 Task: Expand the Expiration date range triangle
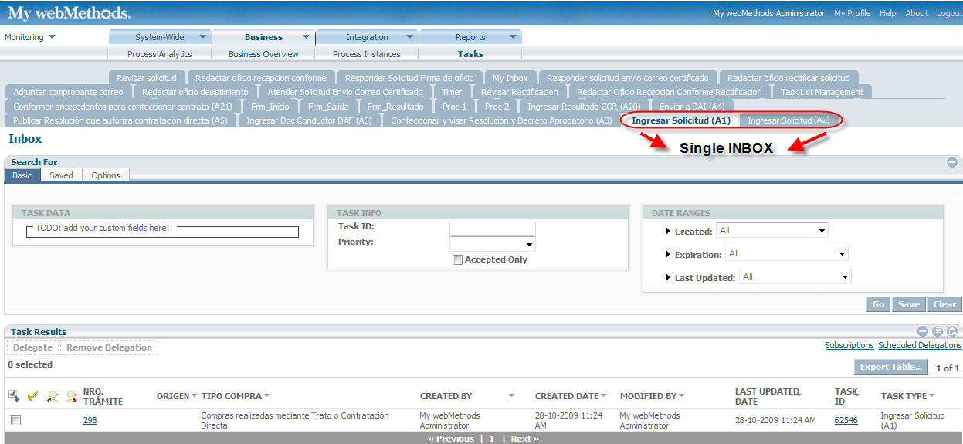pyautogui.click(x=669, y=255)
